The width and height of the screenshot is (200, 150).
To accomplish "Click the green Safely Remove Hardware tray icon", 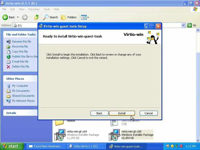I will [177, 146].
